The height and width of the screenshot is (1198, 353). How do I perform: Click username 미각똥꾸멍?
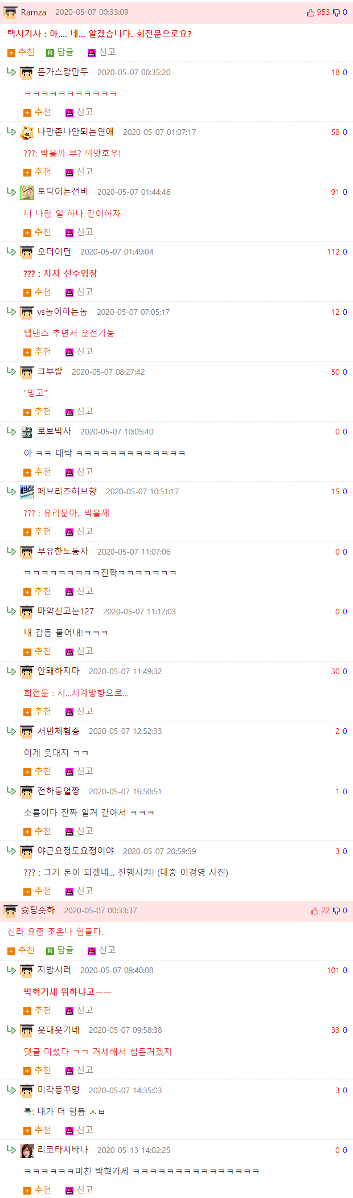coord(59,1090)
